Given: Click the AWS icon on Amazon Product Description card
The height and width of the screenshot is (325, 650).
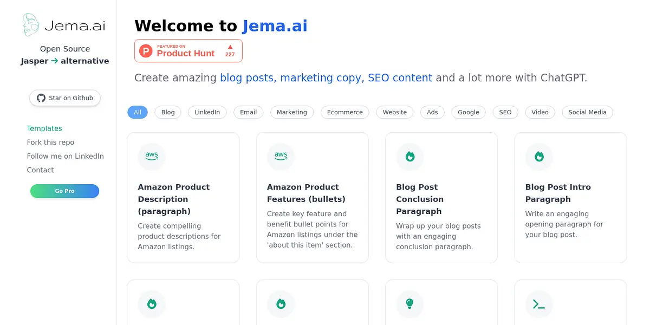Looking at the screenshot, I should 152,157.
